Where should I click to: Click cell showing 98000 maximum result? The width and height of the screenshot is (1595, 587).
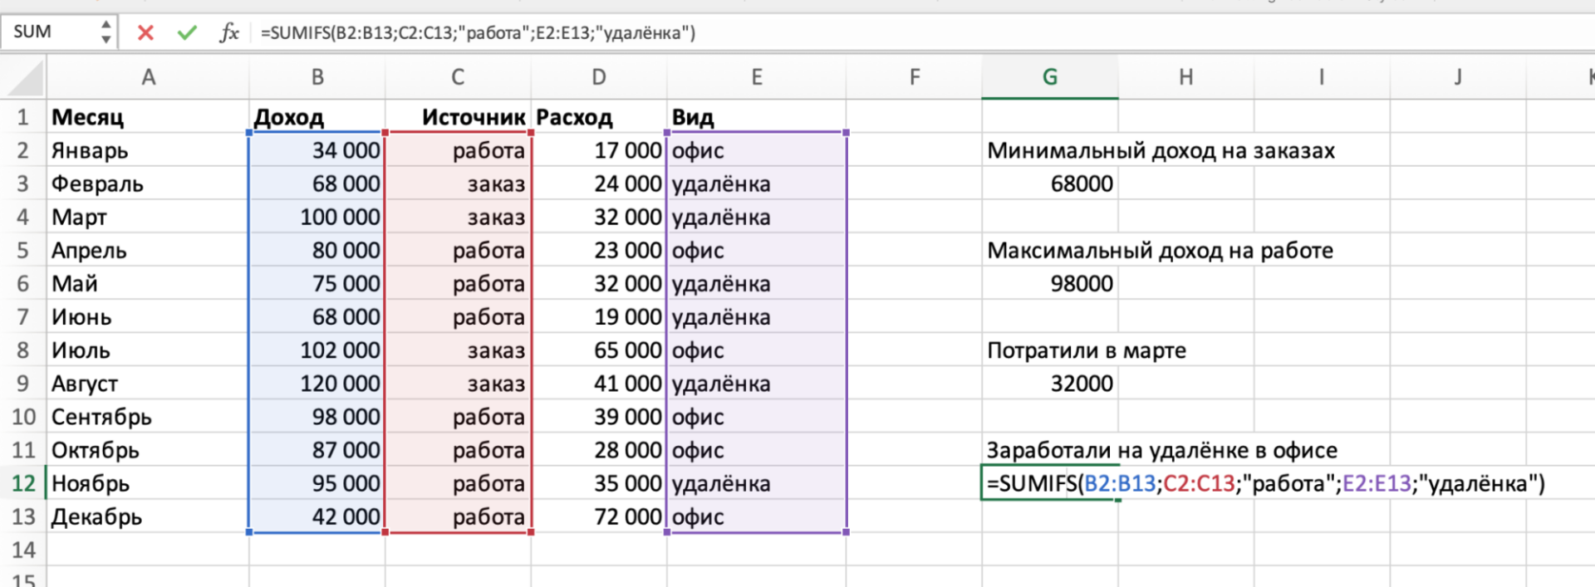tap(1051, 284)
